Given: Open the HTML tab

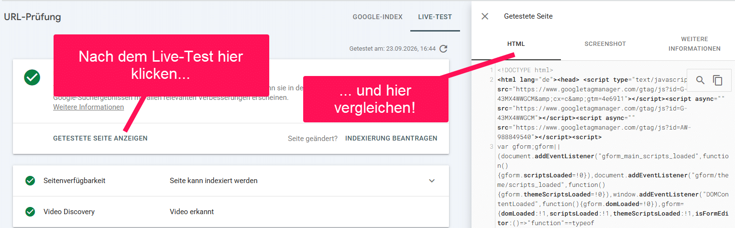Looking at the screenshot, I should pyautogui.click(x=516, y=44).
